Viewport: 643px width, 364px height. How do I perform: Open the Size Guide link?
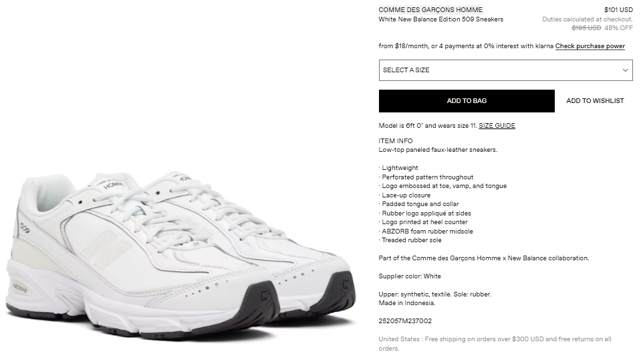[x=497, y=126]
